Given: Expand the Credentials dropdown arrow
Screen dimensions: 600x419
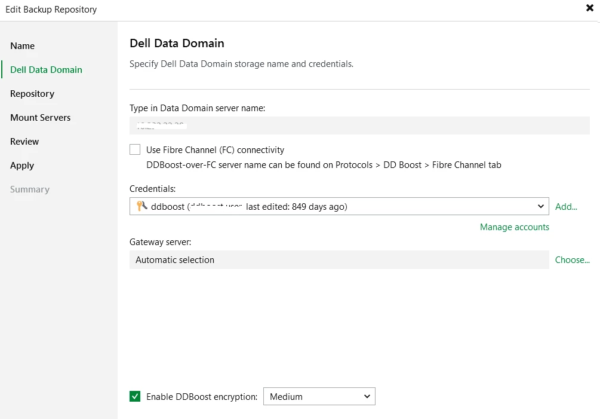Looking at the screenshot, I should pos(540,206).
